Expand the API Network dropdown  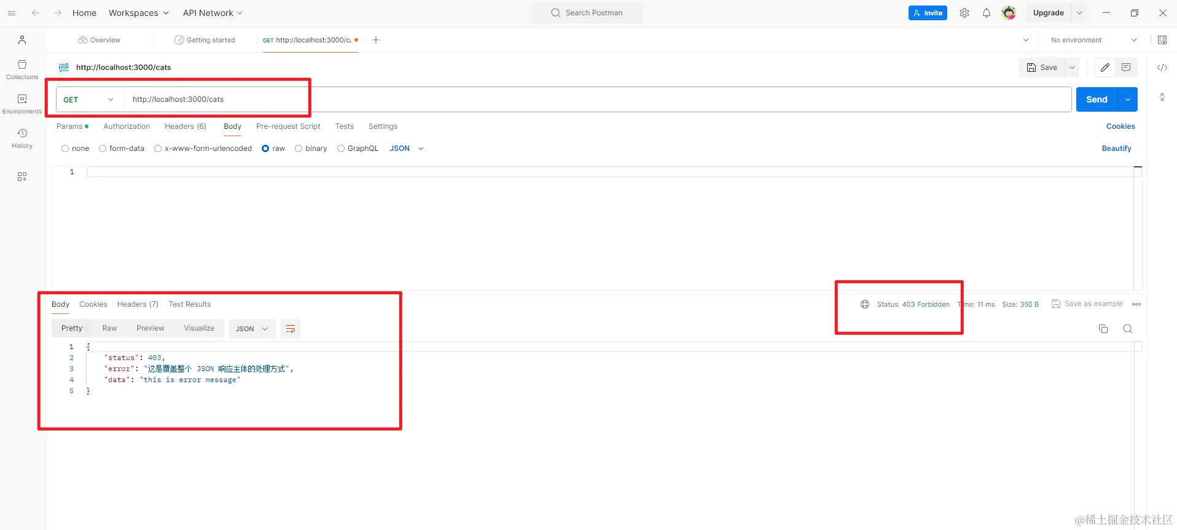(213, 13)
